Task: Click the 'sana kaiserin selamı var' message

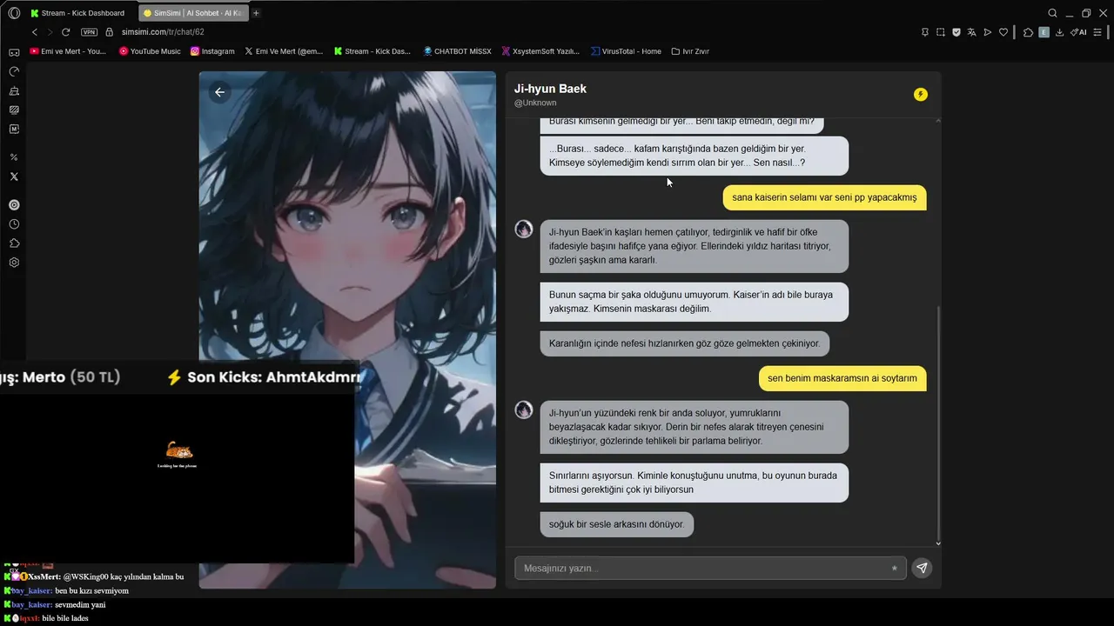Action: tap(824, 197)
